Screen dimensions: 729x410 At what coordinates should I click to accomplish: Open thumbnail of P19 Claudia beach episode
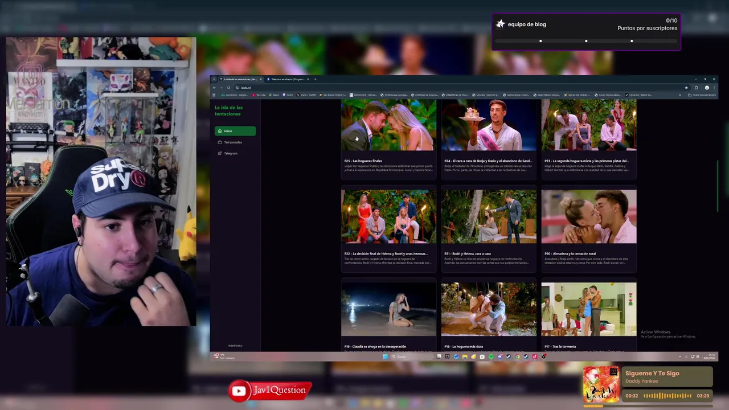389,309
